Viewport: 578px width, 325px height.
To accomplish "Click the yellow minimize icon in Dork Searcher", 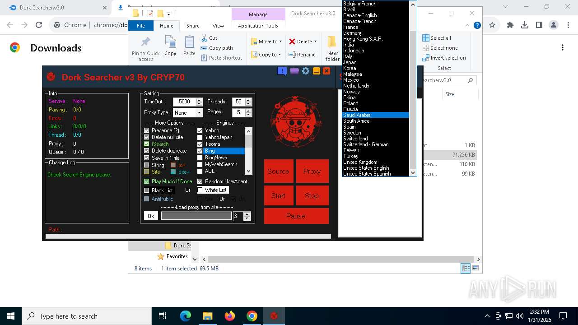I will pos(317,71).
